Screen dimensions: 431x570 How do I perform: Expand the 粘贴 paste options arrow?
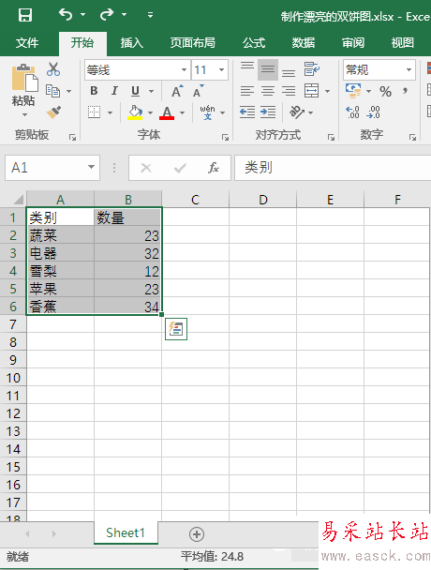pyautogui.click(x=24, y=115)
